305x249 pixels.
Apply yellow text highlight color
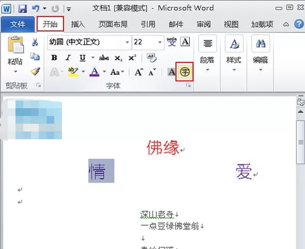73,72
